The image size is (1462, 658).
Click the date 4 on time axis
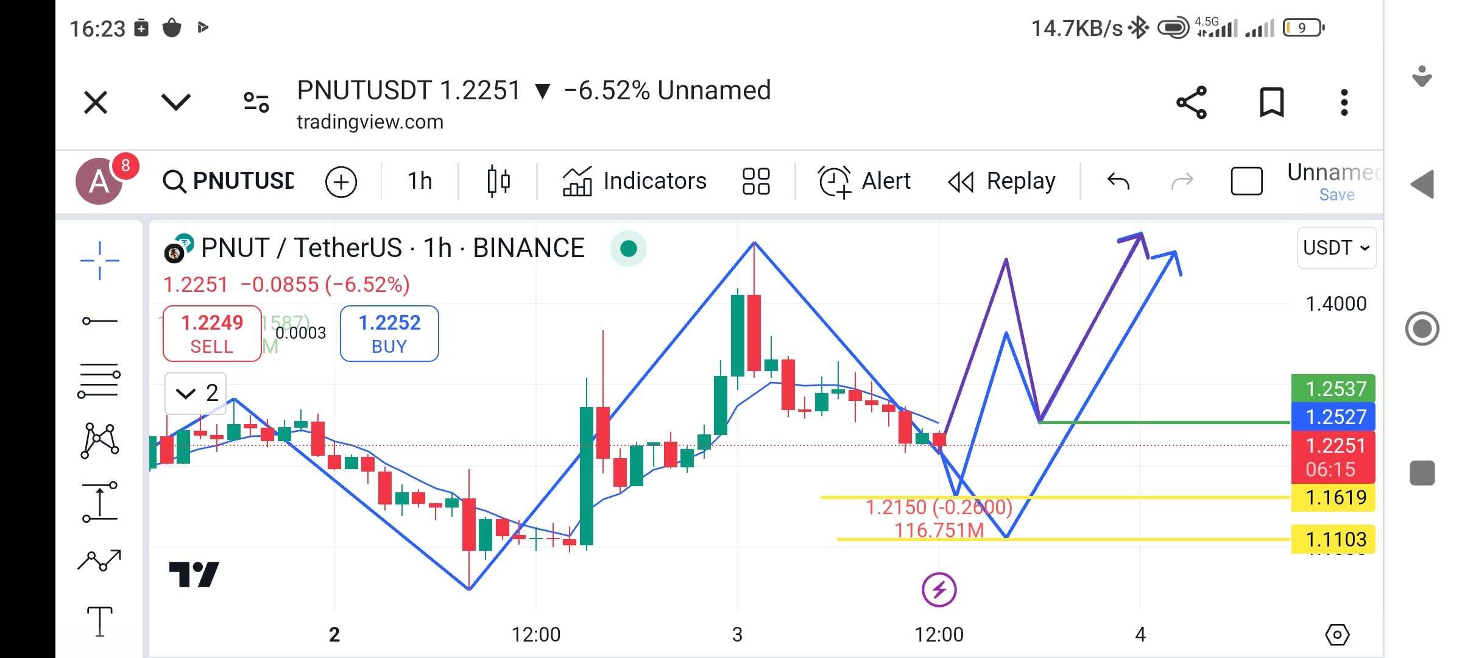pyautogui.click(x=1140, y=635)
